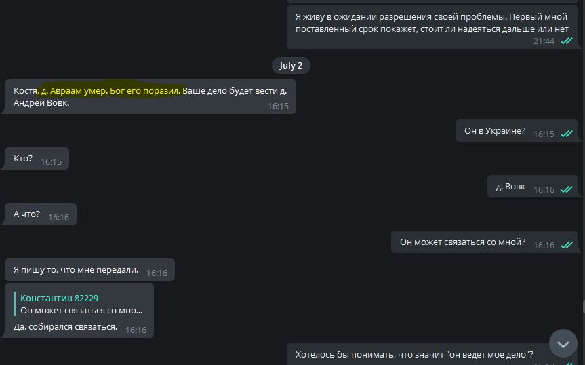Select the 'Кто?' message bubble
This screenshot has height=365, width=585.
[x=37, y=159]
